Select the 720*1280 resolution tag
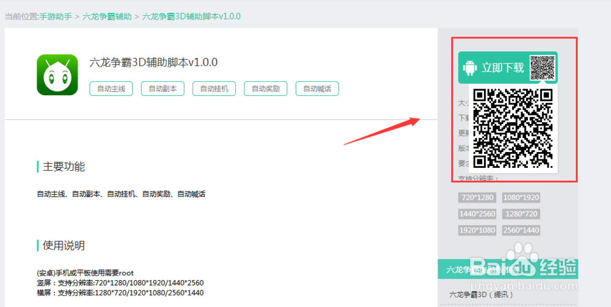The width and height of the screenshot is (611, 307). (x=477, y=197)
